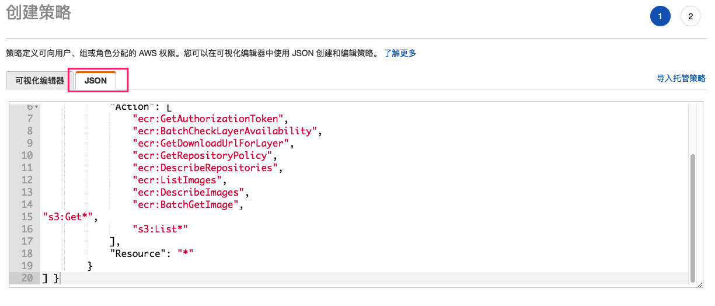This screenshot has width=715, height=306.
Task: Click the ecr:BatchGetImage entry
Action: [x=187, y=204]
